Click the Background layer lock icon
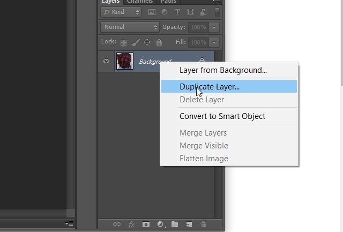Viewport: 343px width, 232px height. [202, 59]
